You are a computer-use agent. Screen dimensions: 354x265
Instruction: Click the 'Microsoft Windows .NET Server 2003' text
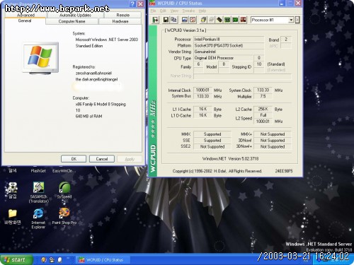(x=107, y=40)
